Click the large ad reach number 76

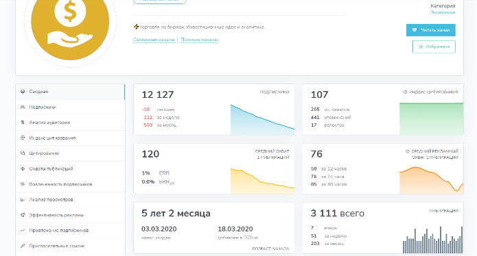click(x=316, y=154)
